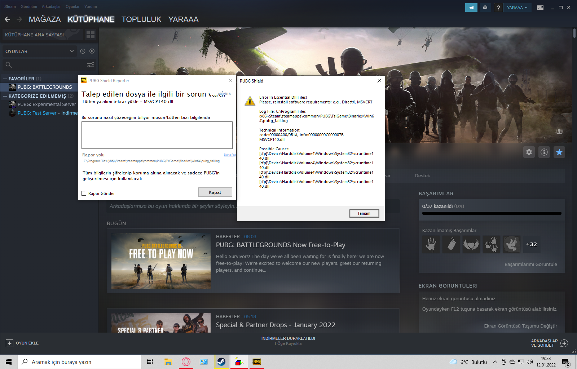Viewport: 577px width, 369px height.
Task: Close the PUBG Shield Reporter window
Action: pyautogui.click(x=230, y=80)
